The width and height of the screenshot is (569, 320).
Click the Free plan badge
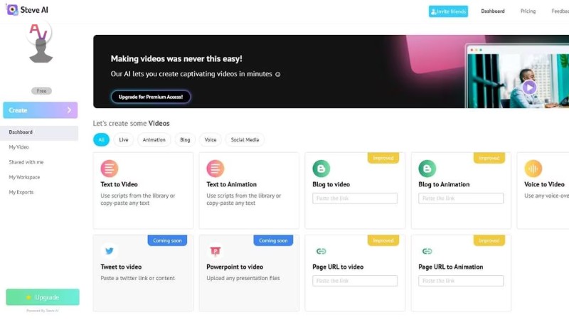coord(41,91)
